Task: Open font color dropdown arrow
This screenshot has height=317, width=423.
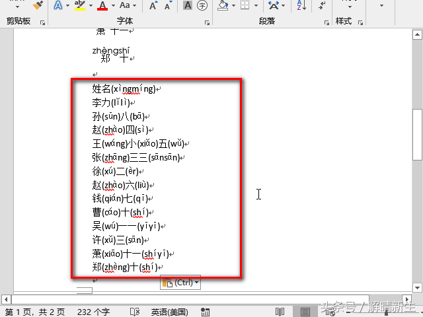Action: click(x=113, y=6)
